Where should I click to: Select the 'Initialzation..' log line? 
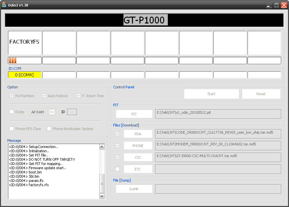click(29, 151)
